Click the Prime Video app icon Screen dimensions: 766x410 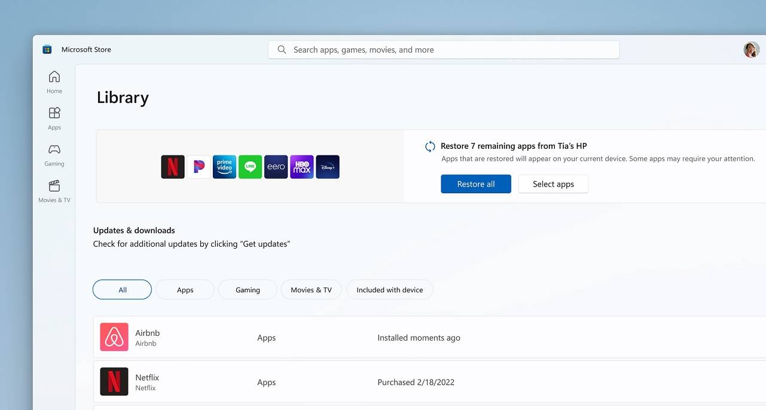[x=224, y=167]
